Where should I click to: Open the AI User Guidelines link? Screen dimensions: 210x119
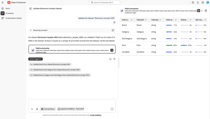[x=96, y=115]
